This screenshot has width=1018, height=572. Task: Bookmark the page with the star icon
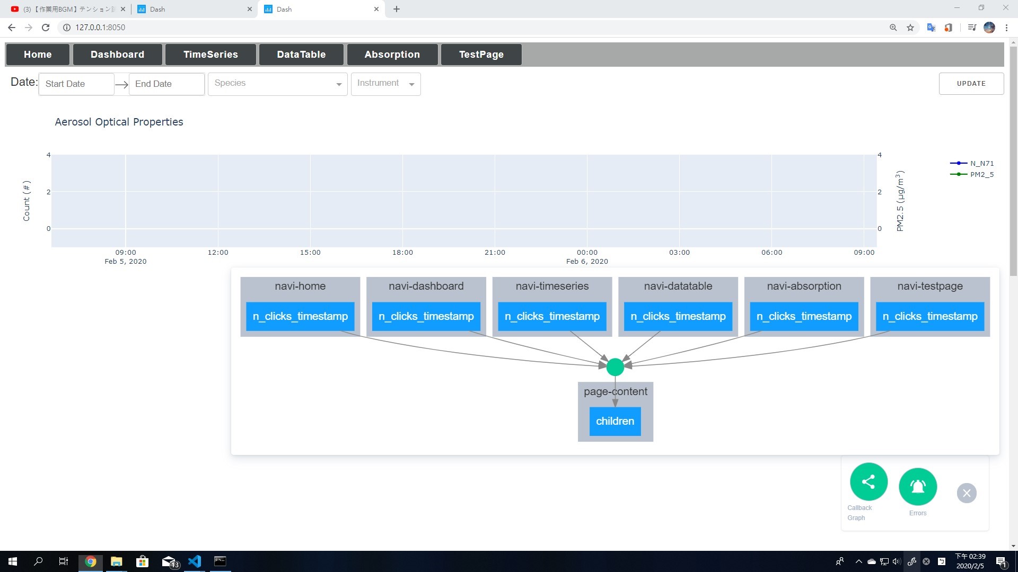tap(910, 27)
